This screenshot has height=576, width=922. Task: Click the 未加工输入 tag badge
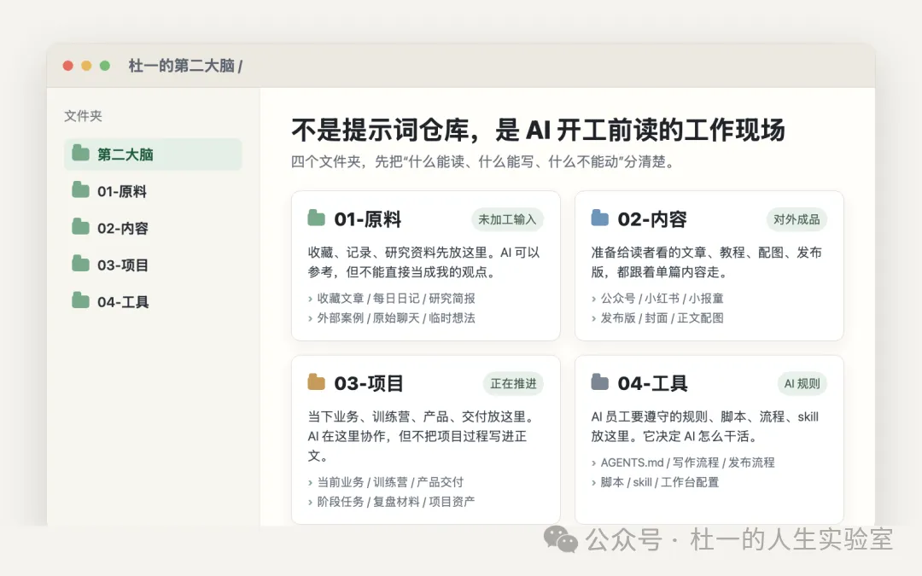coord(507,219)
